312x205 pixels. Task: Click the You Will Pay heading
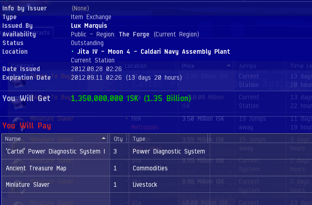[27, 126]
